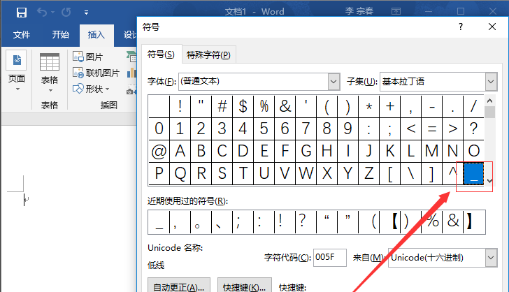Pick recent underscore symbol in 近期使用过的符号
The width and height of the screenshot is (509, 292).
click(159, 222)
